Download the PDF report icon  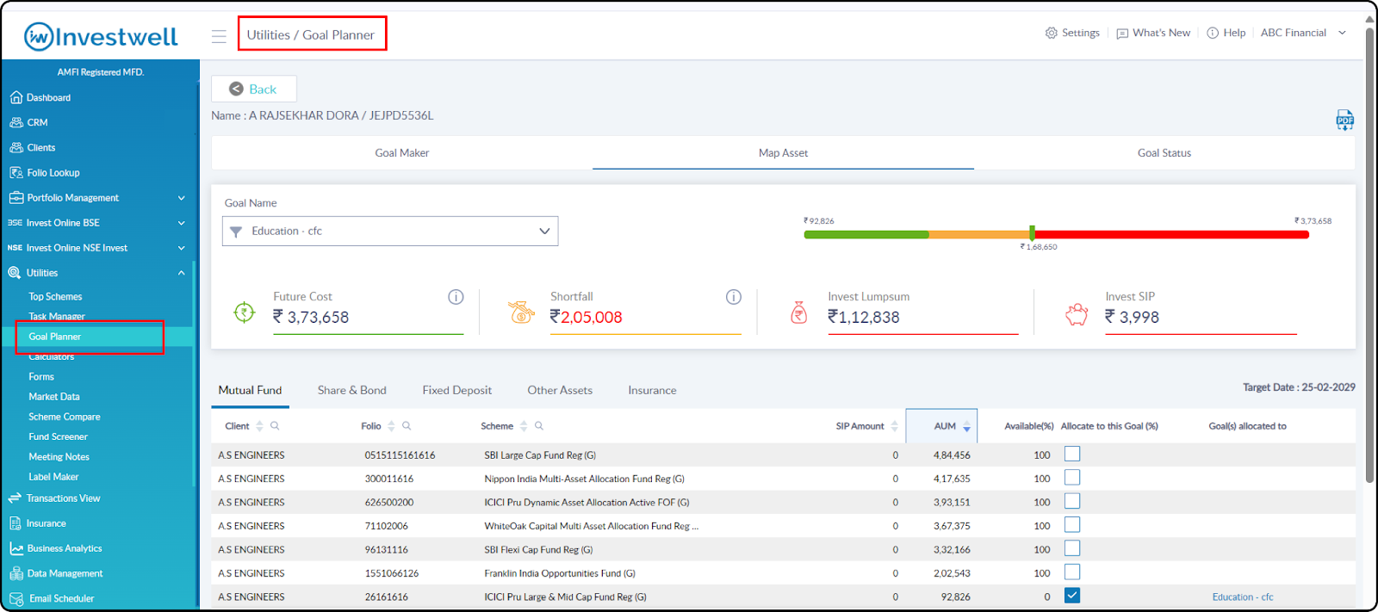point(1344,120)
